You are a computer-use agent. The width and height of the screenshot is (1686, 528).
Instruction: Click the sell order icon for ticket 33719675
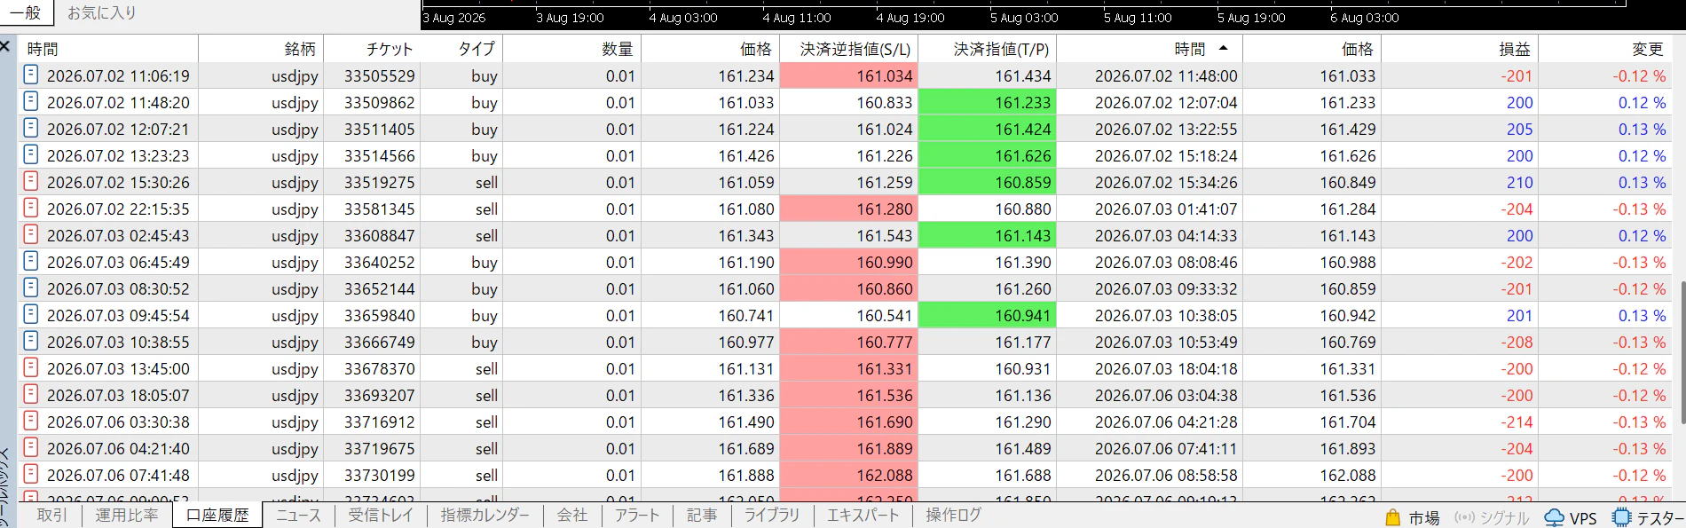pos(30,447)
